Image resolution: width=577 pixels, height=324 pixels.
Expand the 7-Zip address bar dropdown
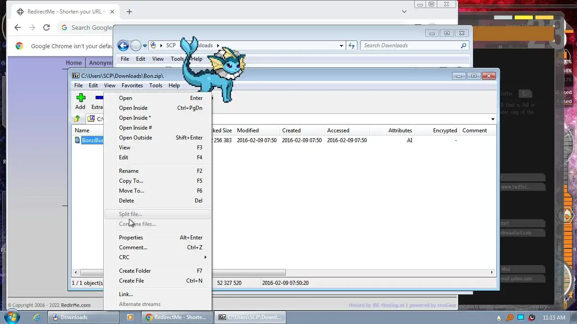point(493,119)
